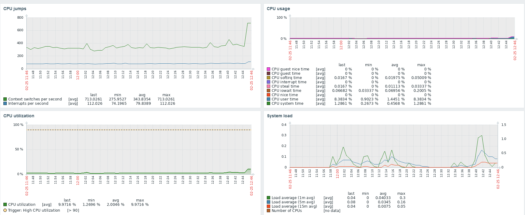Click the 12:00 time marker on System load graph

[x=337, y=173]
